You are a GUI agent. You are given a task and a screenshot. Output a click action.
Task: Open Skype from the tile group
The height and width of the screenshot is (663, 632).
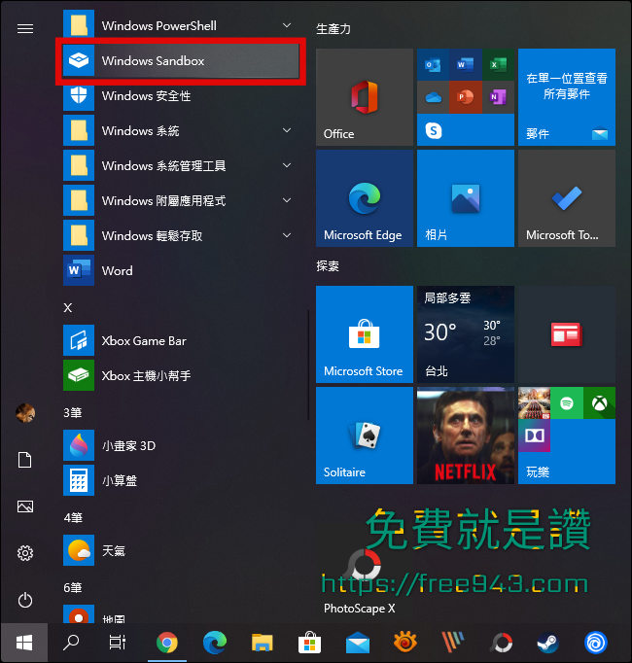(434, 130)
